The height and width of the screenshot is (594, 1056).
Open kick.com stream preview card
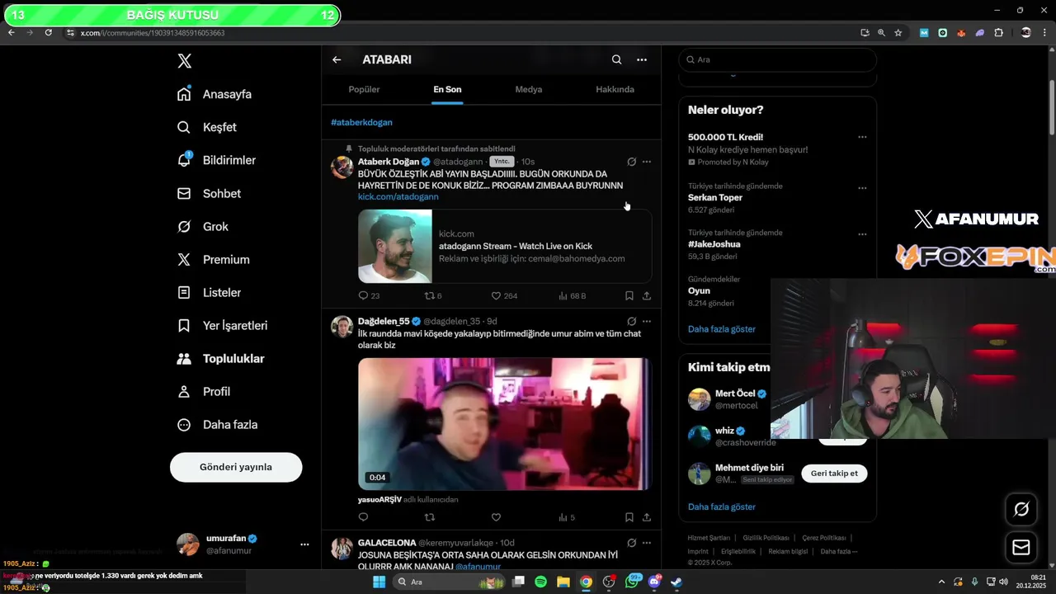pyautogui.click(x=505, y=246)
